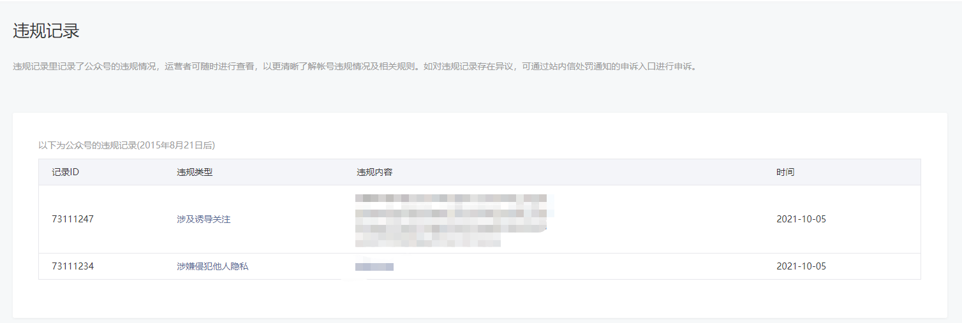
Task: Click the 2021-10-05 date of record 73111234
Action: click(801, 266)
